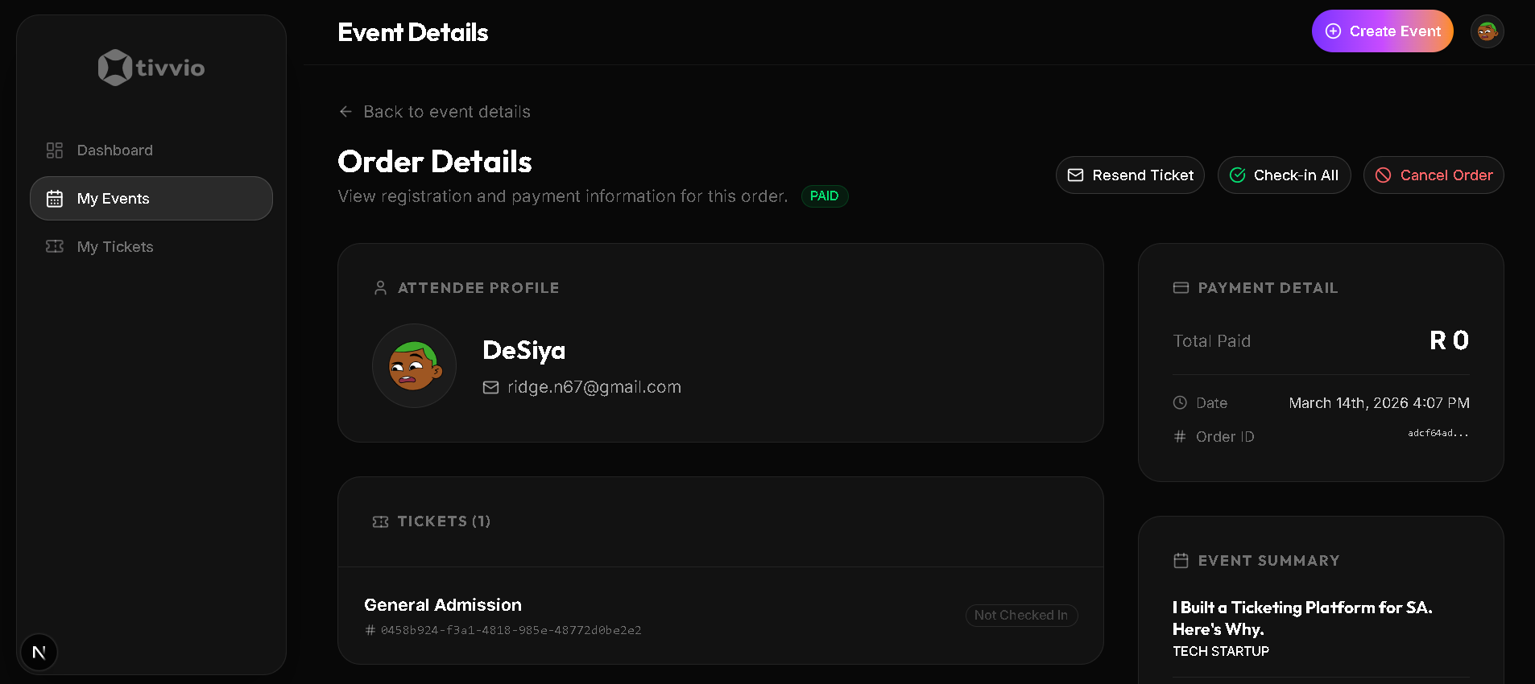
Task: Click the Next.js dev tools icon
Action: coord(39,653)
